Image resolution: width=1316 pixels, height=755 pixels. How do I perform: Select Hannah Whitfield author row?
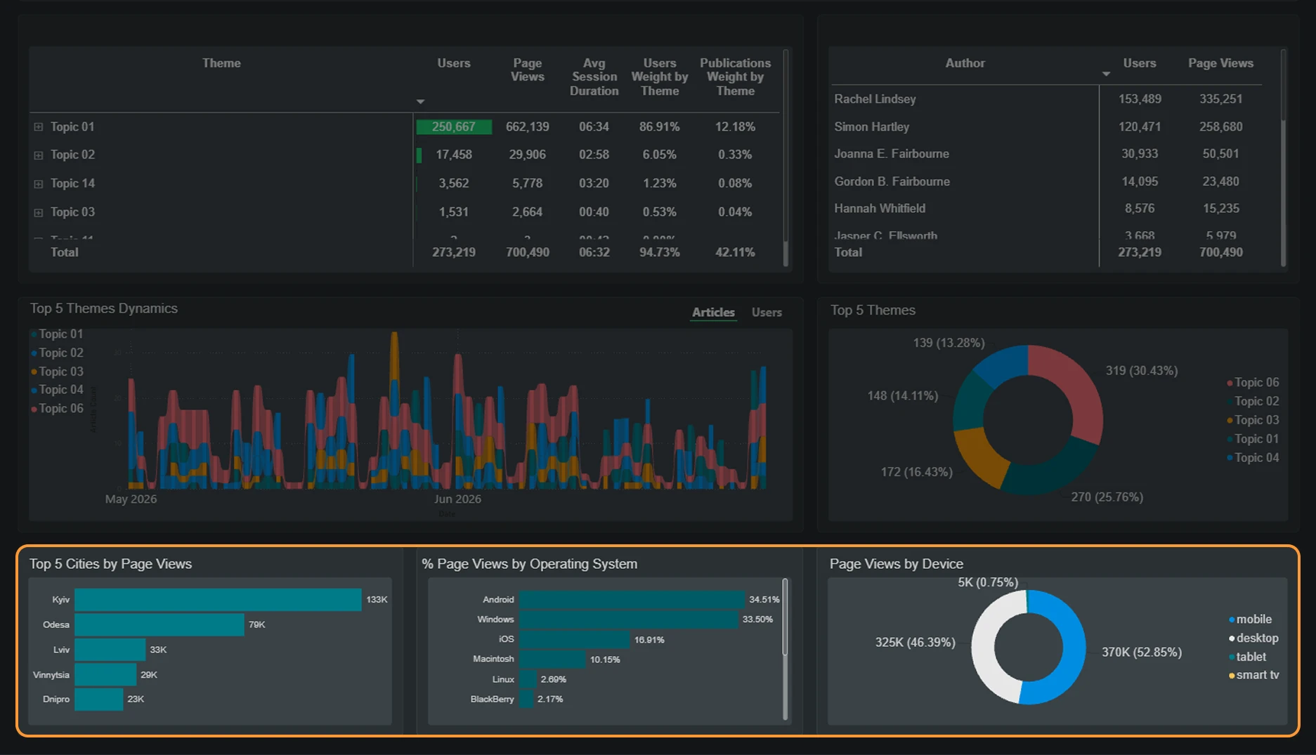pos(1045,209)
